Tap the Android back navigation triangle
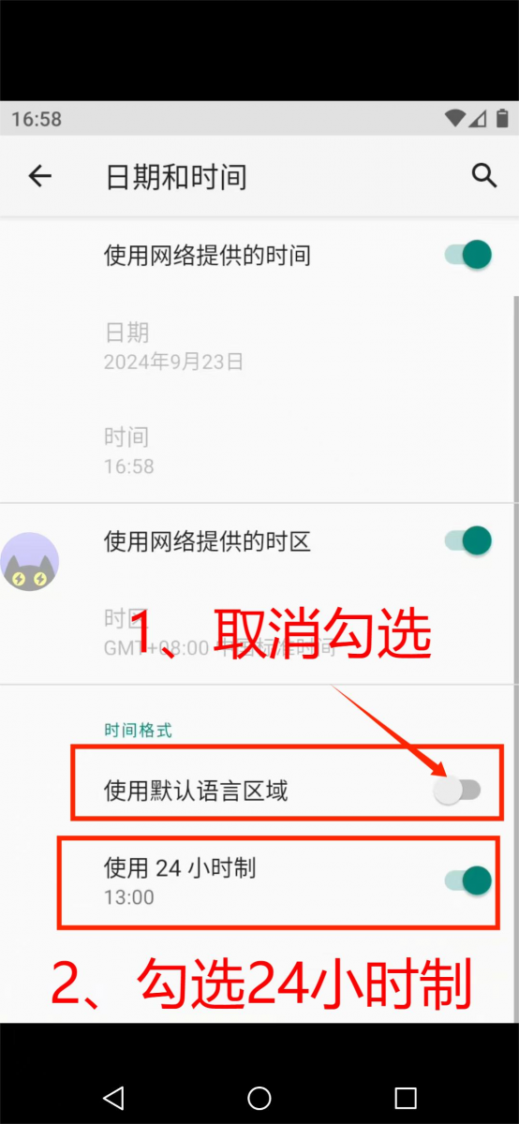Screen dimensions: 519x1124 [113, 1097]
